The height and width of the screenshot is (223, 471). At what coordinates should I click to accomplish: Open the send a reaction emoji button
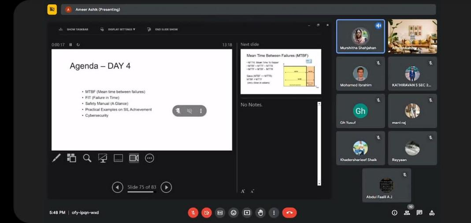(234, 213)
